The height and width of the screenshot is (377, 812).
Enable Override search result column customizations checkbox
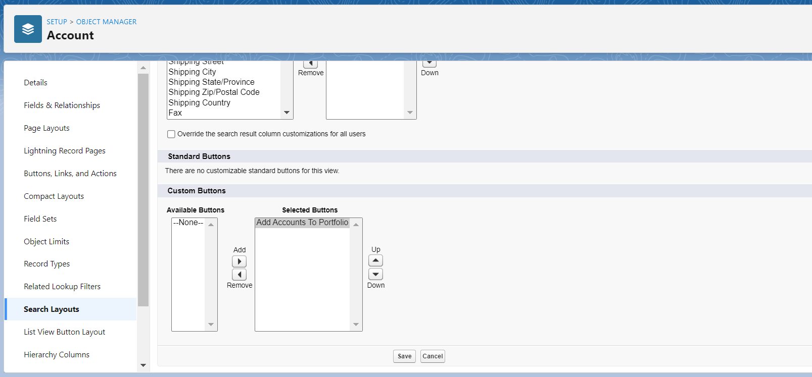(x=171, y=134)
